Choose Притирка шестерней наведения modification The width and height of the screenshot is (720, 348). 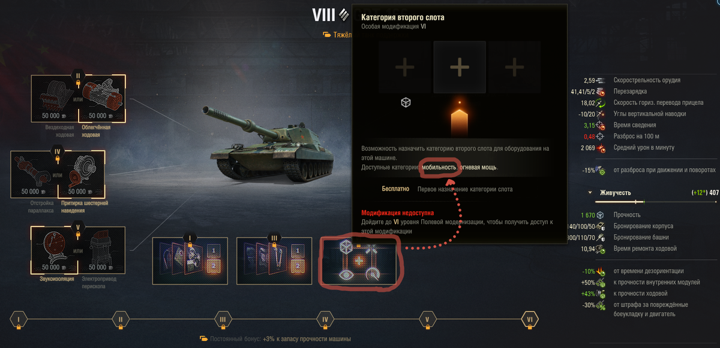coord(82,174)
